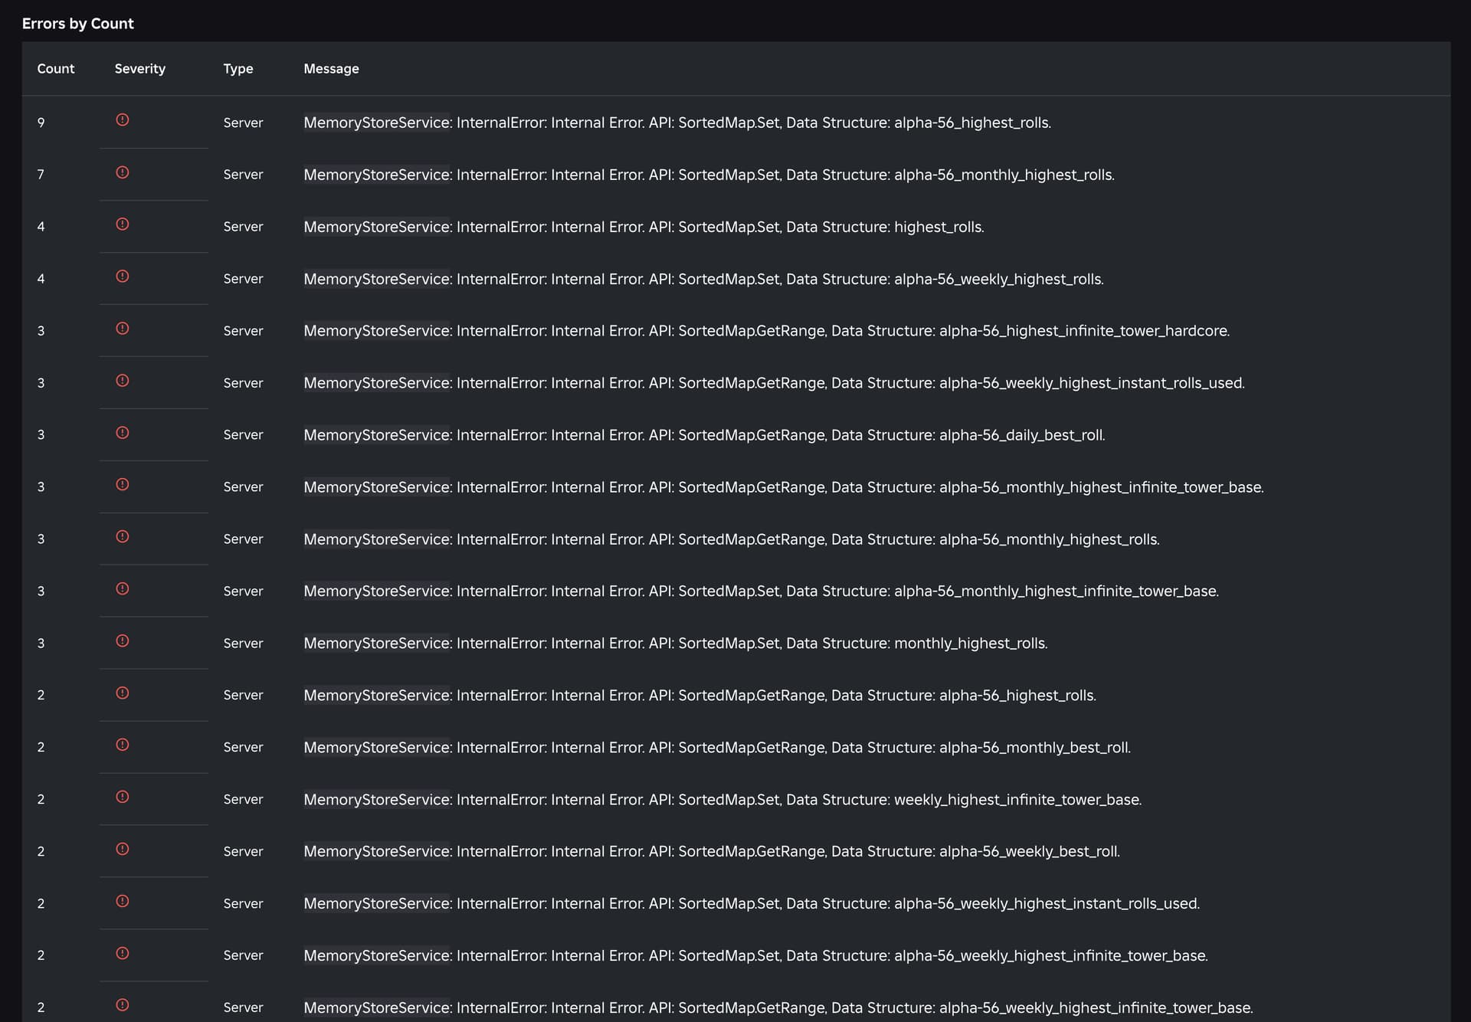
Task: Click the Message column header
Action: coord(331,69)
